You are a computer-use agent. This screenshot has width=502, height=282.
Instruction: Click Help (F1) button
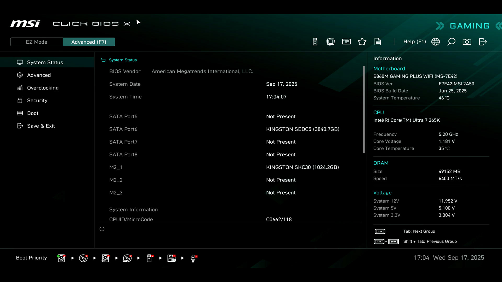[414, 42]
